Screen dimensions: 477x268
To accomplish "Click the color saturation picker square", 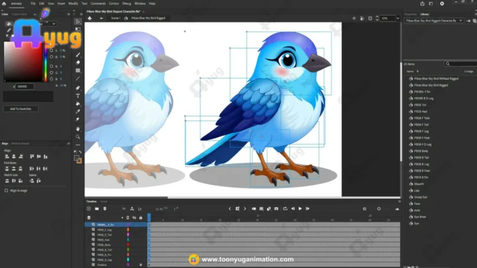I will click(22, 62).
